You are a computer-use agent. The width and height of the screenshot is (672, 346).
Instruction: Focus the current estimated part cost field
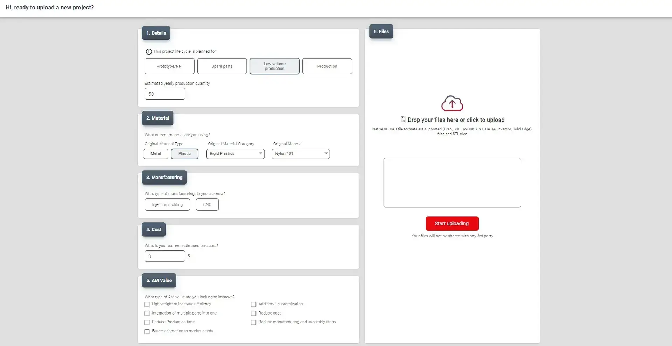click(x=165, y=256)
